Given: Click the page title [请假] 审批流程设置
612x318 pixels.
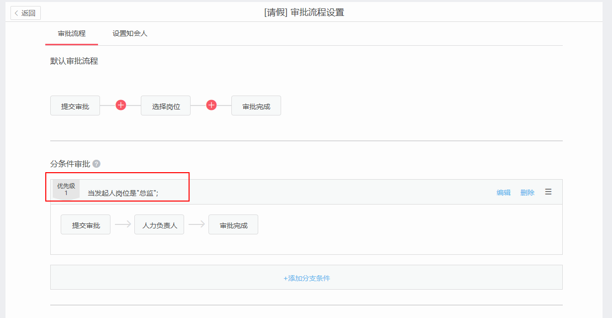Looking at the screenshot, I should 304,12.
